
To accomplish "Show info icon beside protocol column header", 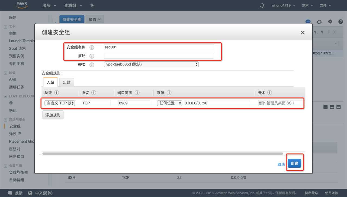I will (x=94, y=93).
